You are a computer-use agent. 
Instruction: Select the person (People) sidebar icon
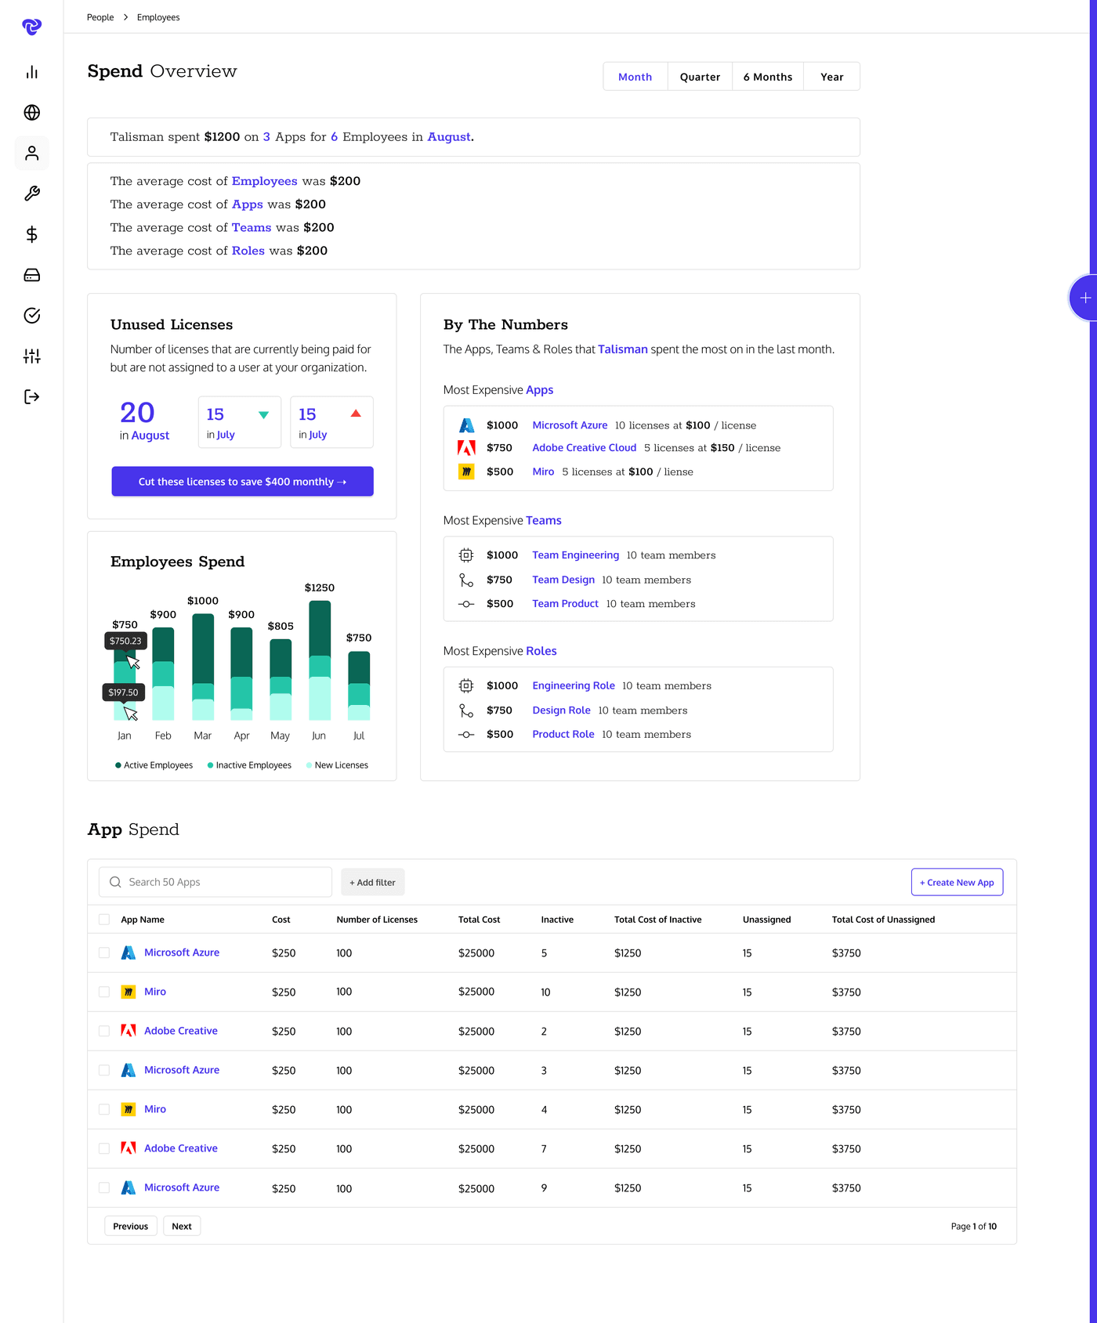pos(32,153)
